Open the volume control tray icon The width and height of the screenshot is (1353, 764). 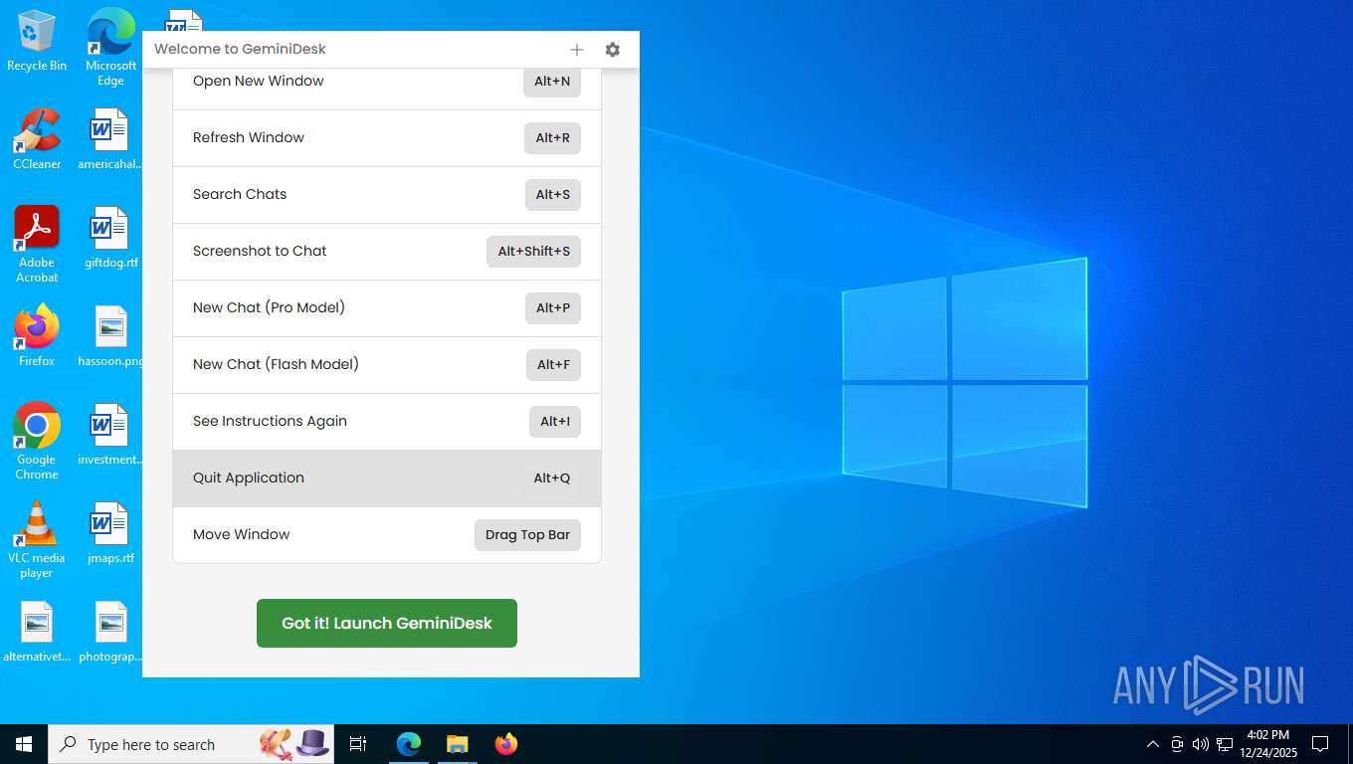(1201, 744)
